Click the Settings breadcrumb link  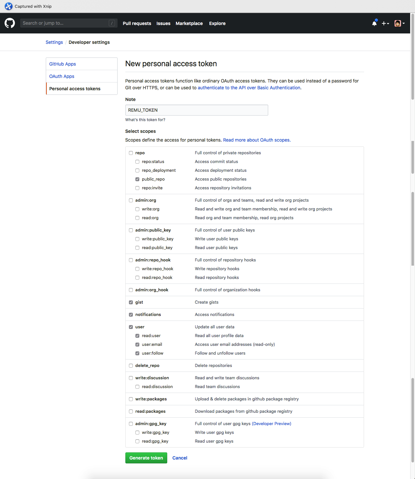coord(54,42)
